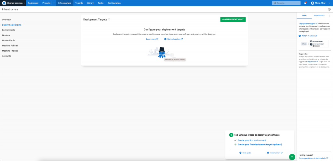Open the center Watch in action link

[175, 39]
